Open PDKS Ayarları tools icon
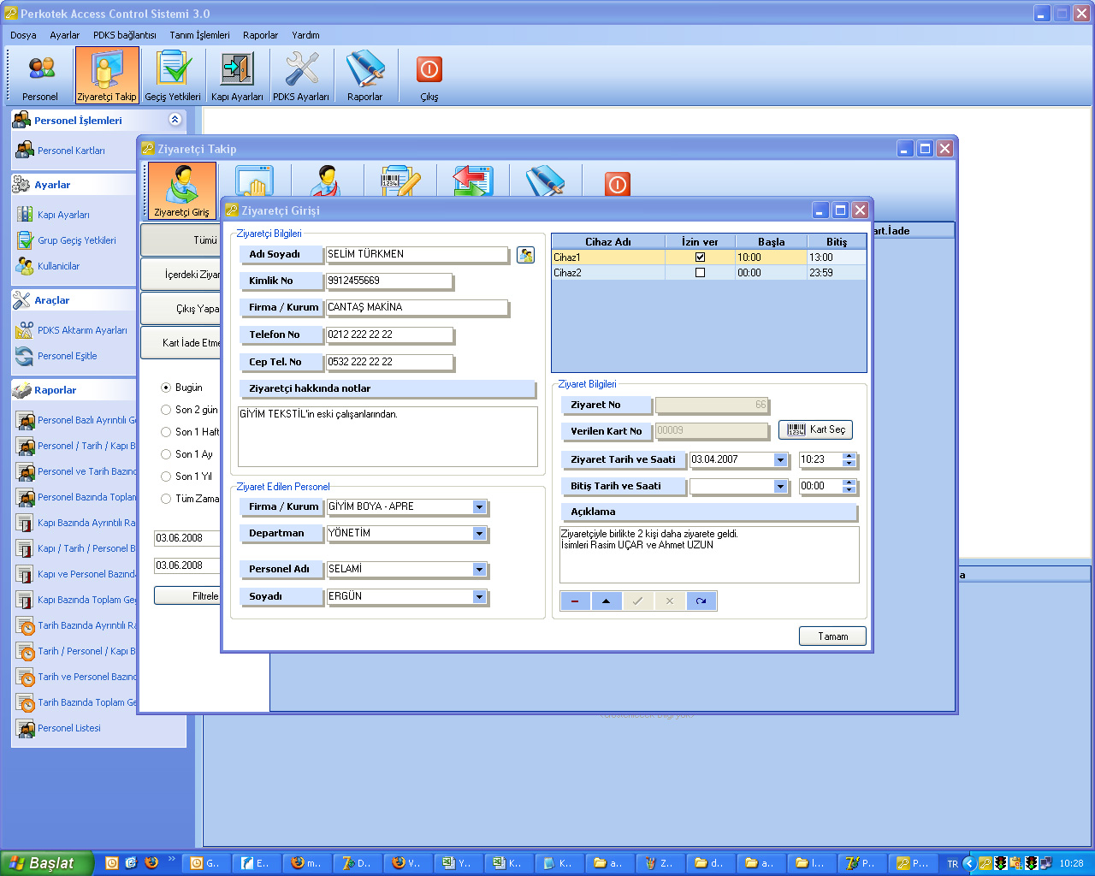 click(301, 75)
